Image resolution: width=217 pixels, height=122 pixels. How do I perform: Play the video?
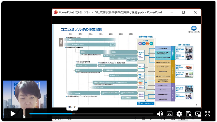pos(13,114)
